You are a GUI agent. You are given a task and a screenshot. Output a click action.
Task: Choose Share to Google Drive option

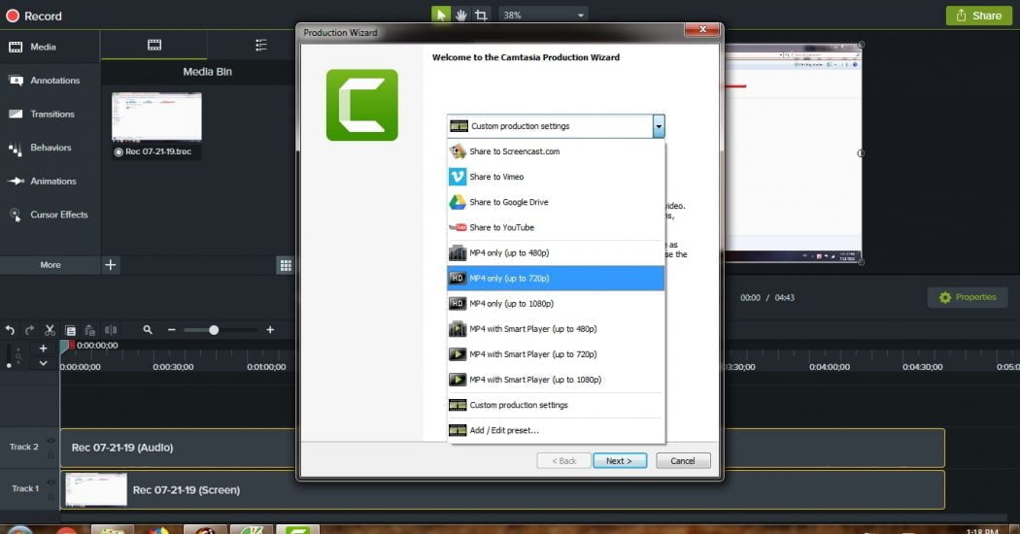pos(556,202)
